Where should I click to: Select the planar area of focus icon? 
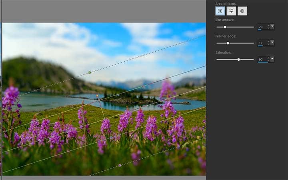tap(220, 11)
